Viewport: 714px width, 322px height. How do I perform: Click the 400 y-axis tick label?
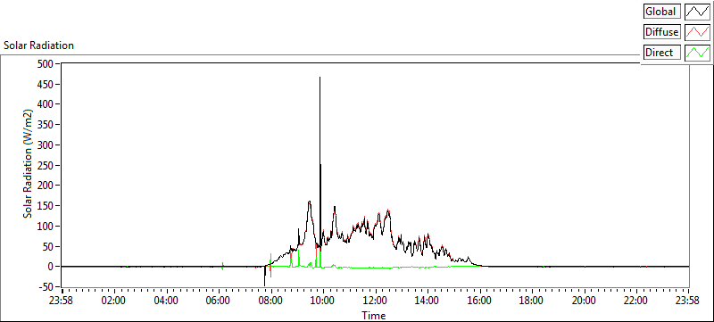45,104
